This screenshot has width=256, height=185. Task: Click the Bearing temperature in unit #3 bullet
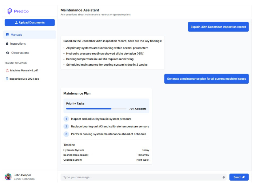(x=100, y=59)
